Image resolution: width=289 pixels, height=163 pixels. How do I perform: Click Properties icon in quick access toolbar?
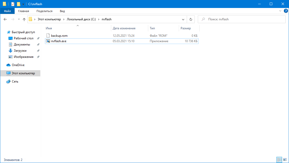point(13,4)
